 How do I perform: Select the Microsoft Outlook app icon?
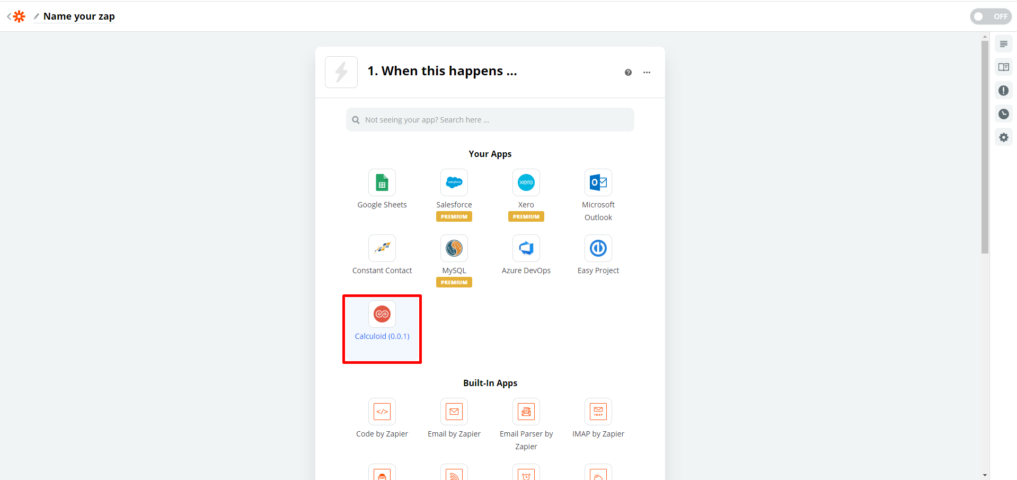598,182
